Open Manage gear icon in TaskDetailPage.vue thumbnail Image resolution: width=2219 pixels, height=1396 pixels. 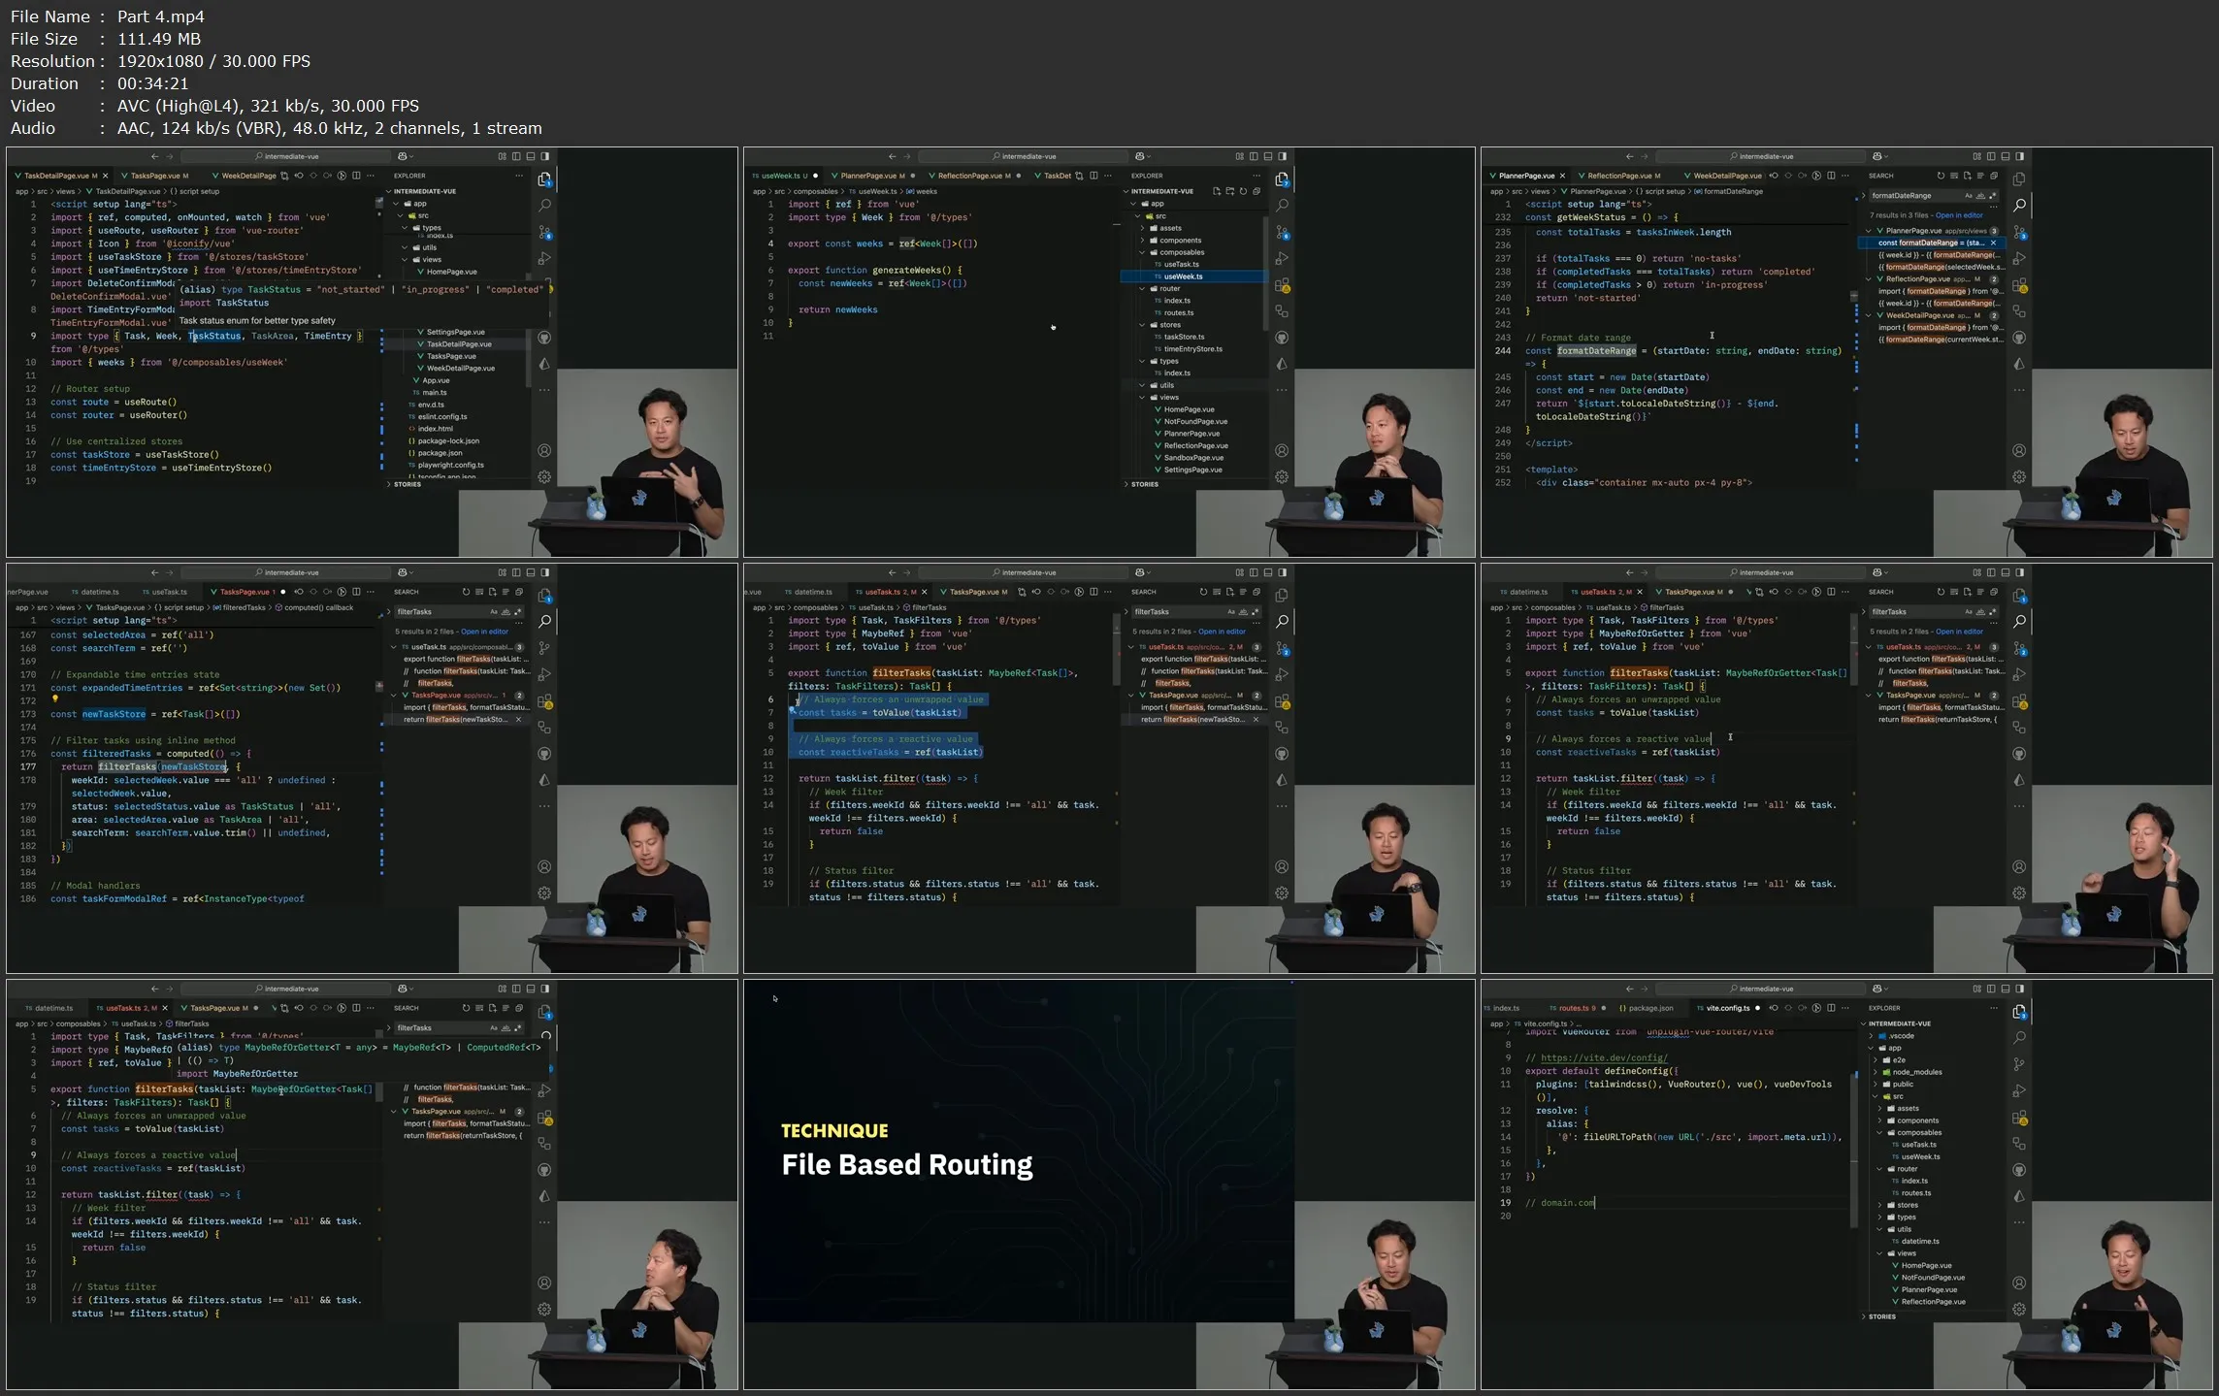click(544, 476)
